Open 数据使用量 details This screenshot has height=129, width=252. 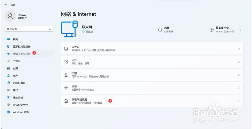(x=226, y=30)
